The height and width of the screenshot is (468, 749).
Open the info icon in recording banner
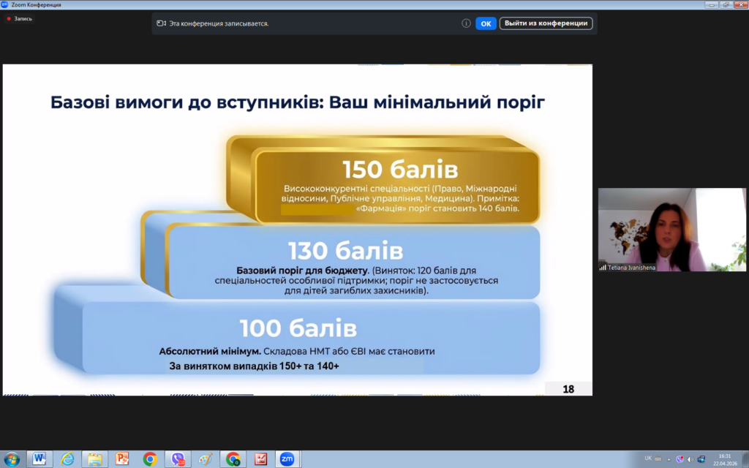pyautogui.click(x=466, y=23)
